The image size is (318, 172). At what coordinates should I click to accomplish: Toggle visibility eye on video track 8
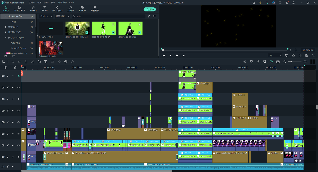pyautogui.click(x=19, y=76)
